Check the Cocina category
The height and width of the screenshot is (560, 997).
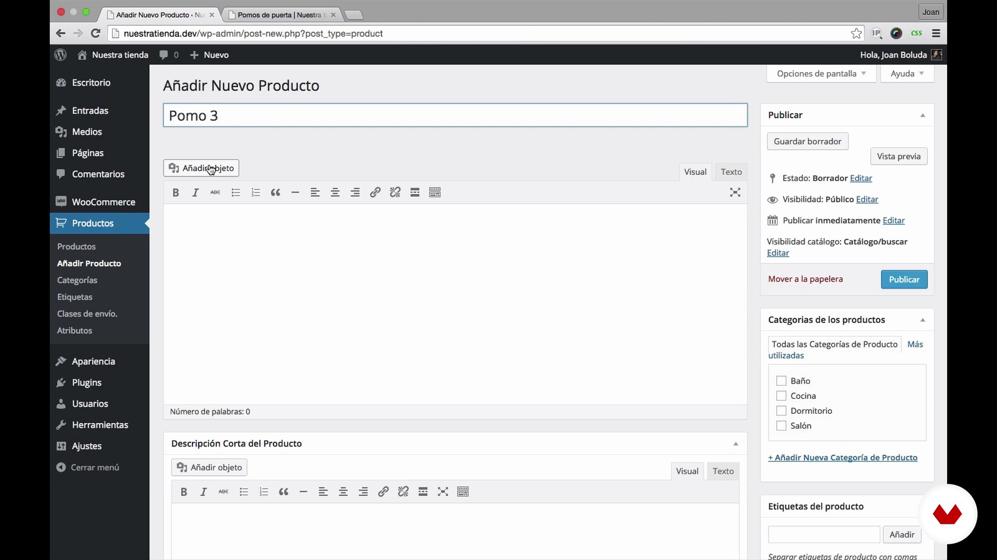pos(781,396)
